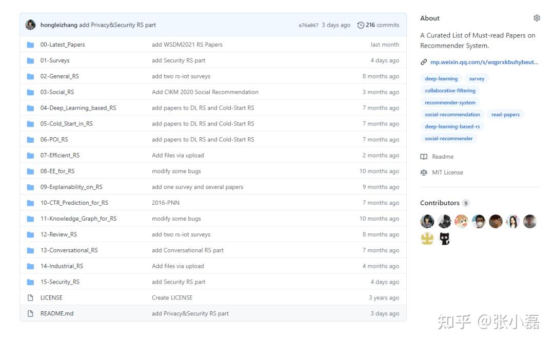554x345 pixels.
Task: Open the 11-Knowledge_Graph_for_RS folder
Action: point(78,219)
